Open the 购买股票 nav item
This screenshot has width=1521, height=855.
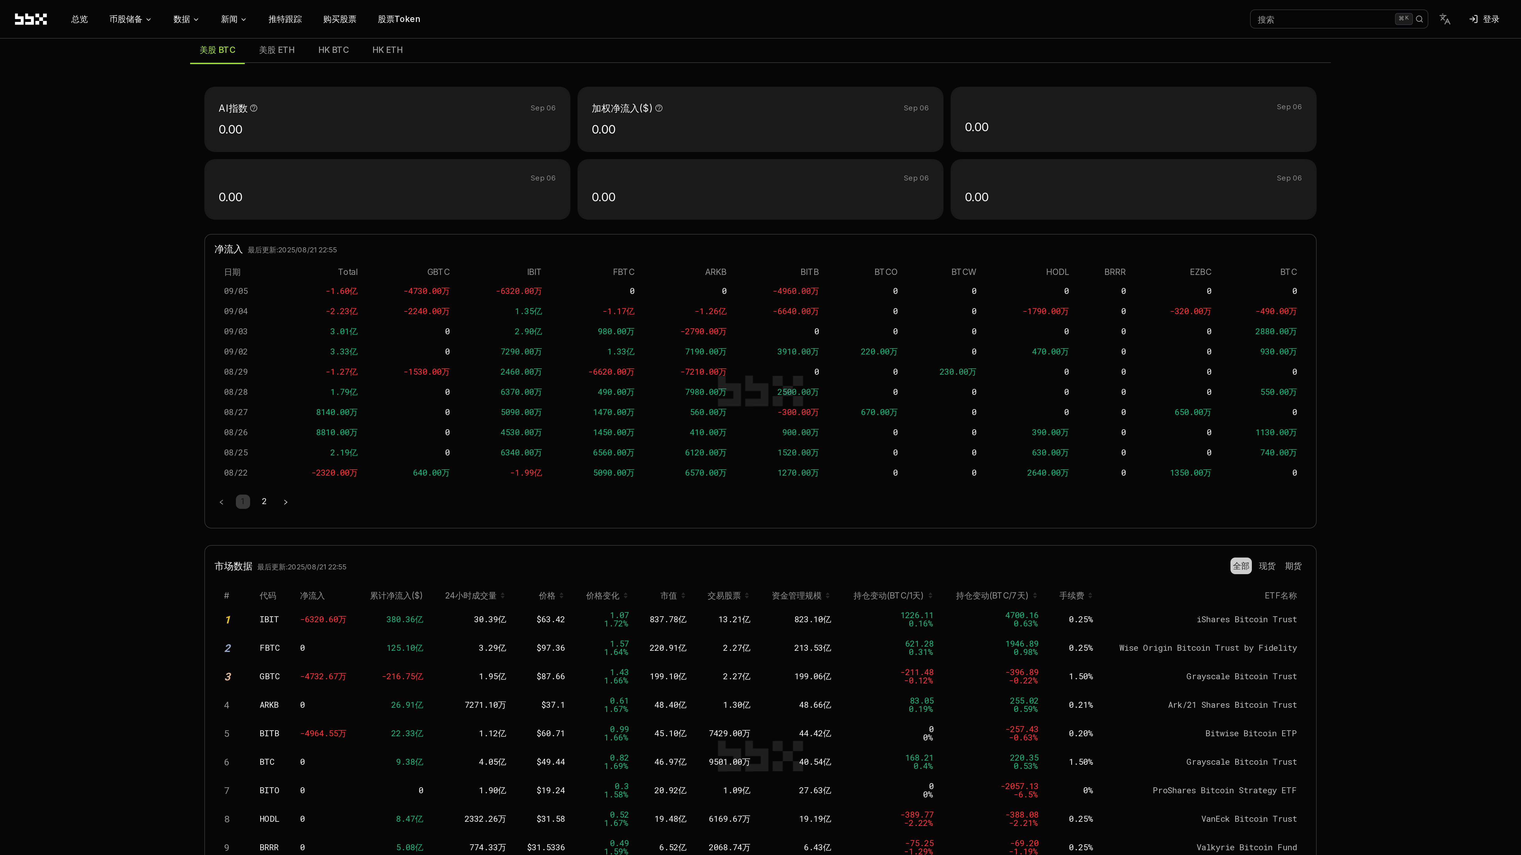[340, 19]
